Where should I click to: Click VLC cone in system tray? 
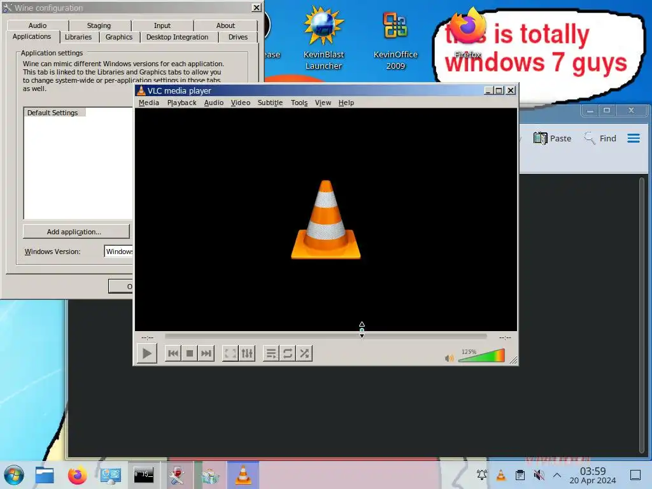(501, 475)
